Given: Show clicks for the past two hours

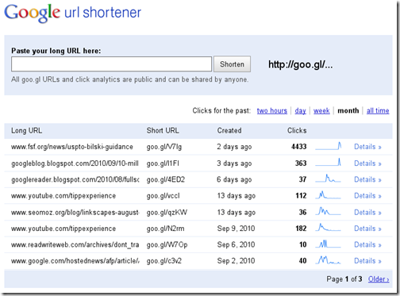Looking at the screenshot, I should click(x=272, y=110).
